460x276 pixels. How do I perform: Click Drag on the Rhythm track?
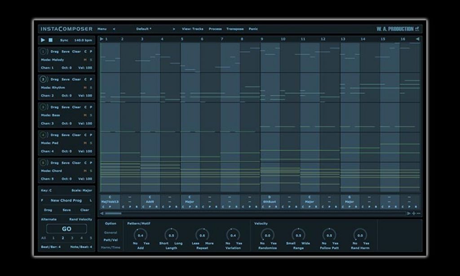pyautogui.click(x=54, y=79)
